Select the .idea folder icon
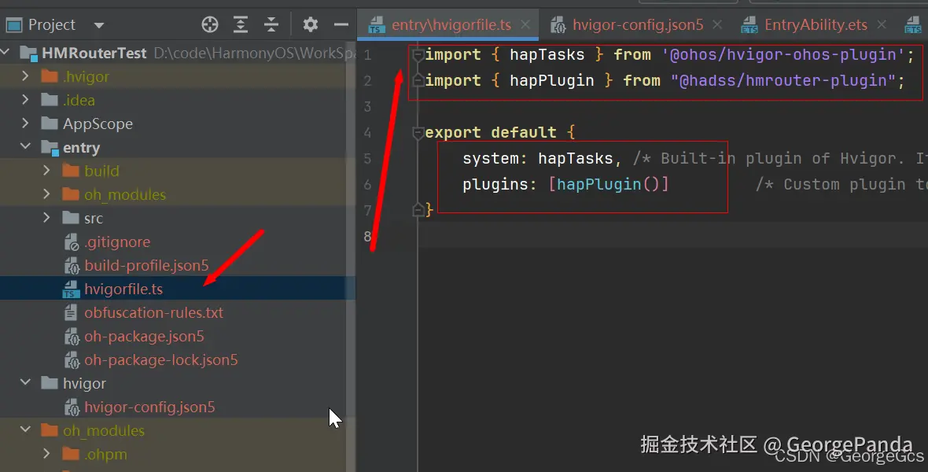The image size is (928, 472). click(49, 100)
